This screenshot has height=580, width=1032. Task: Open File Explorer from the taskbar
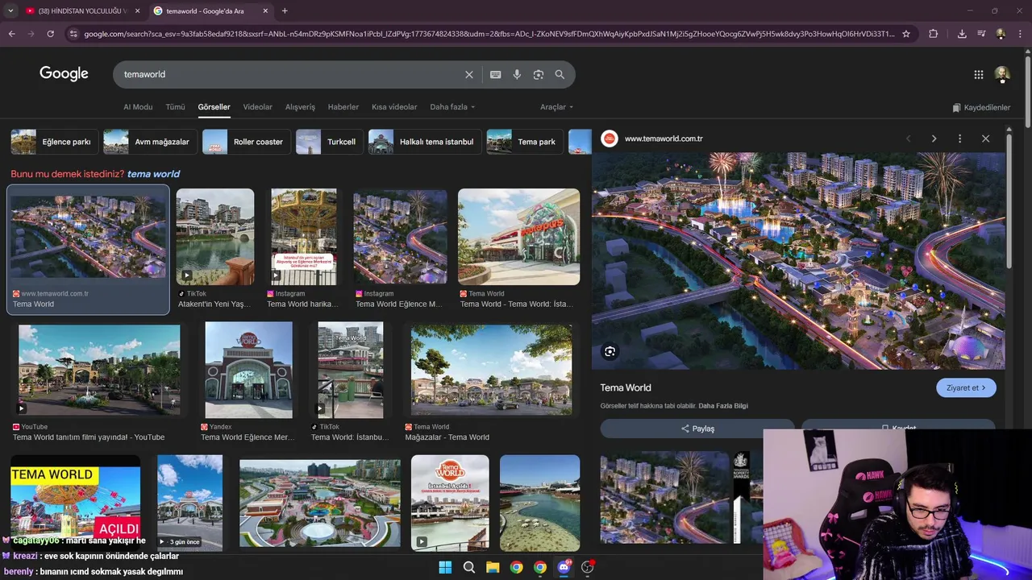point(493,567)
